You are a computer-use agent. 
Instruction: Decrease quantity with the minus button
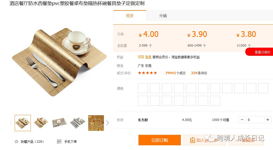tap(242, 120)
